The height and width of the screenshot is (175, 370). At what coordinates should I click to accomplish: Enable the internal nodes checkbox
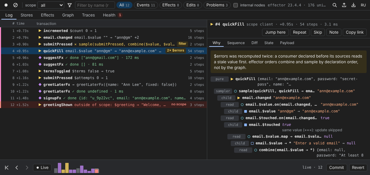coord(235,5)
